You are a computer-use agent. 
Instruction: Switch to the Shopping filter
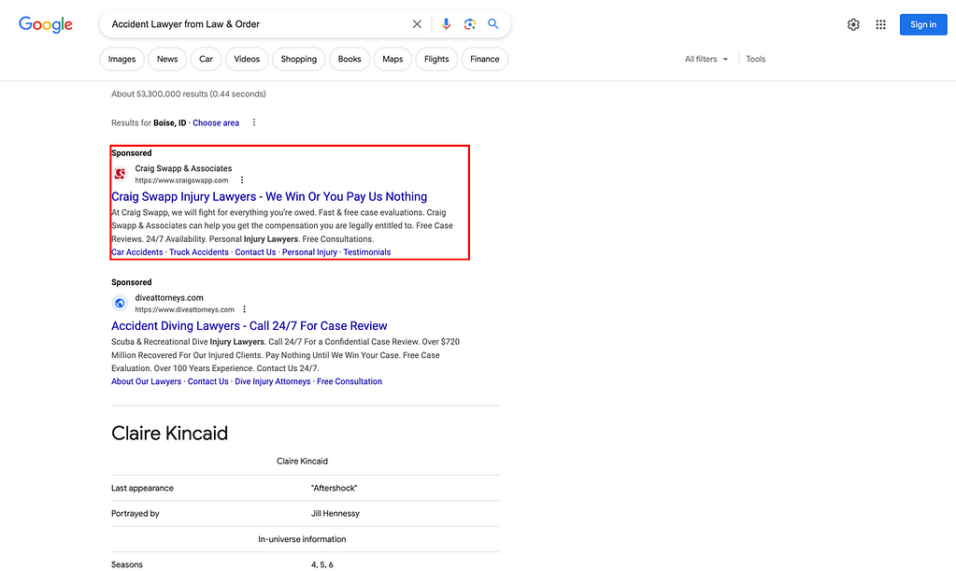click(299, 59)
